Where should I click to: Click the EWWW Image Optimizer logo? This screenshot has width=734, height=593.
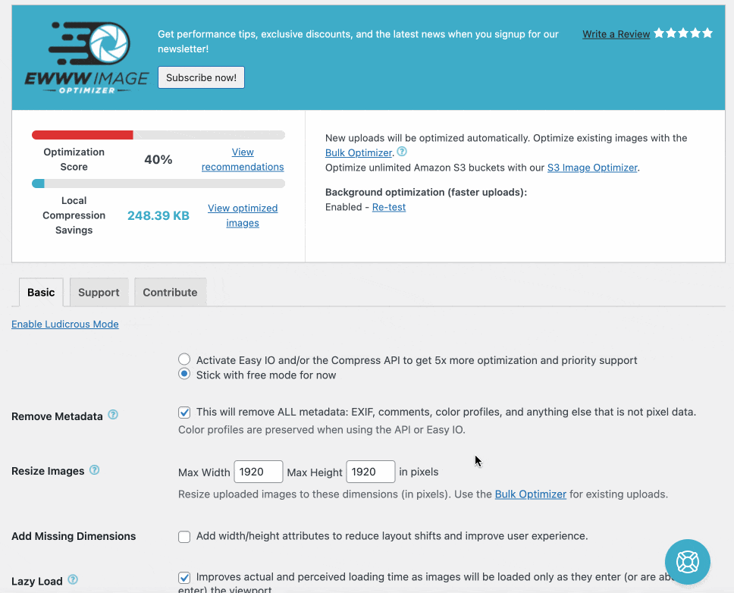coord(86,58)
